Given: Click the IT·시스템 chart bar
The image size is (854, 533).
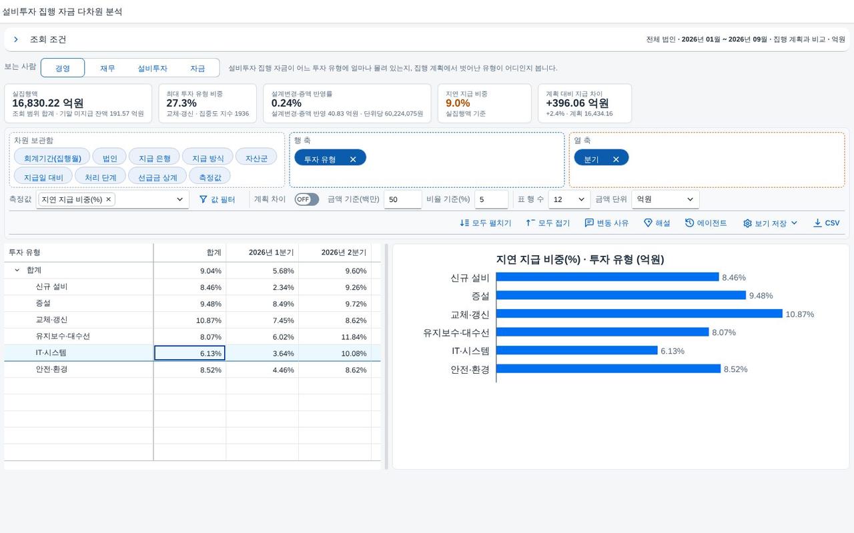Looking at the screenshot, I should click(x=577, y=350).
